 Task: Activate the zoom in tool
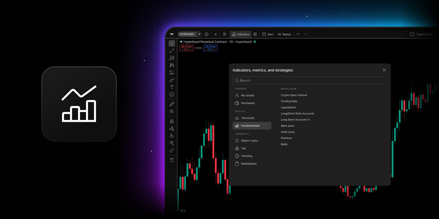172,111
